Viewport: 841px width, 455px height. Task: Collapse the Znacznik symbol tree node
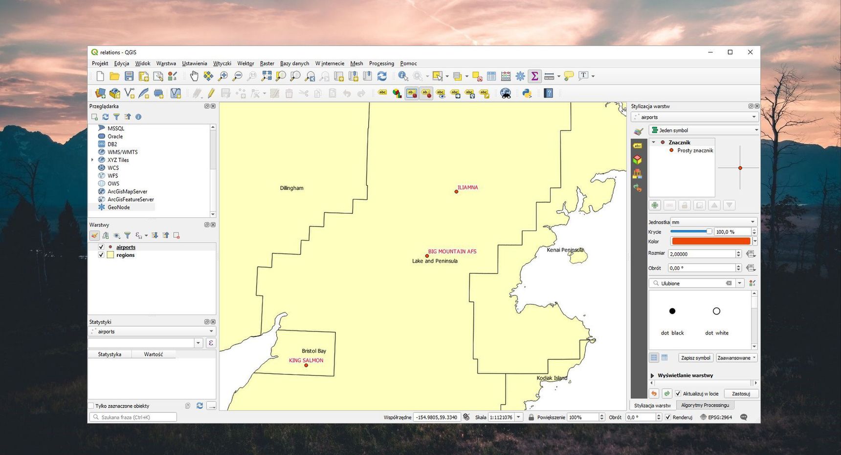coord(654,142)
